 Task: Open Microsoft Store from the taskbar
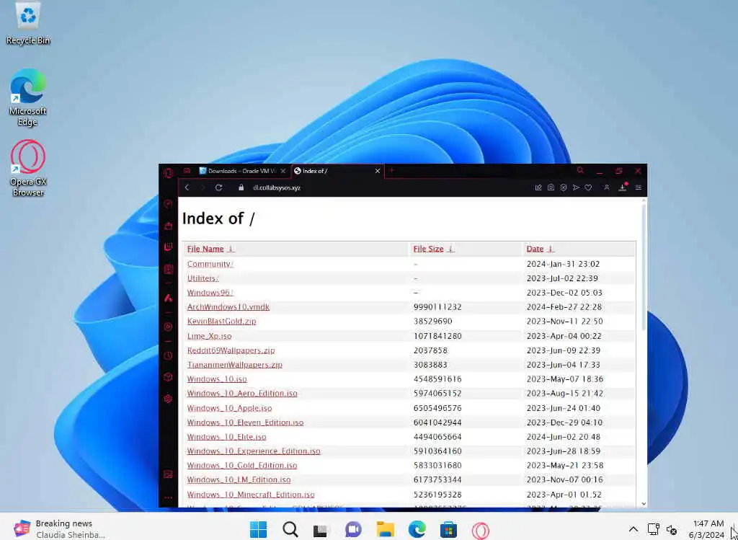tap(448, 529)
